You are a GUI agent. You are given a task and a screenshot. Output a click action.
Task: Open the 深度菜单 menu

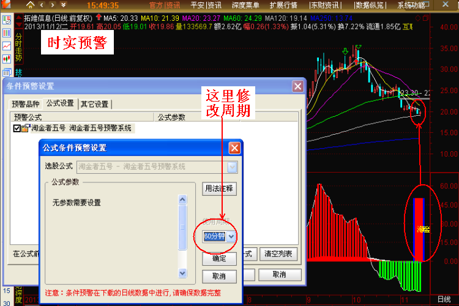(x=245, y=5)
